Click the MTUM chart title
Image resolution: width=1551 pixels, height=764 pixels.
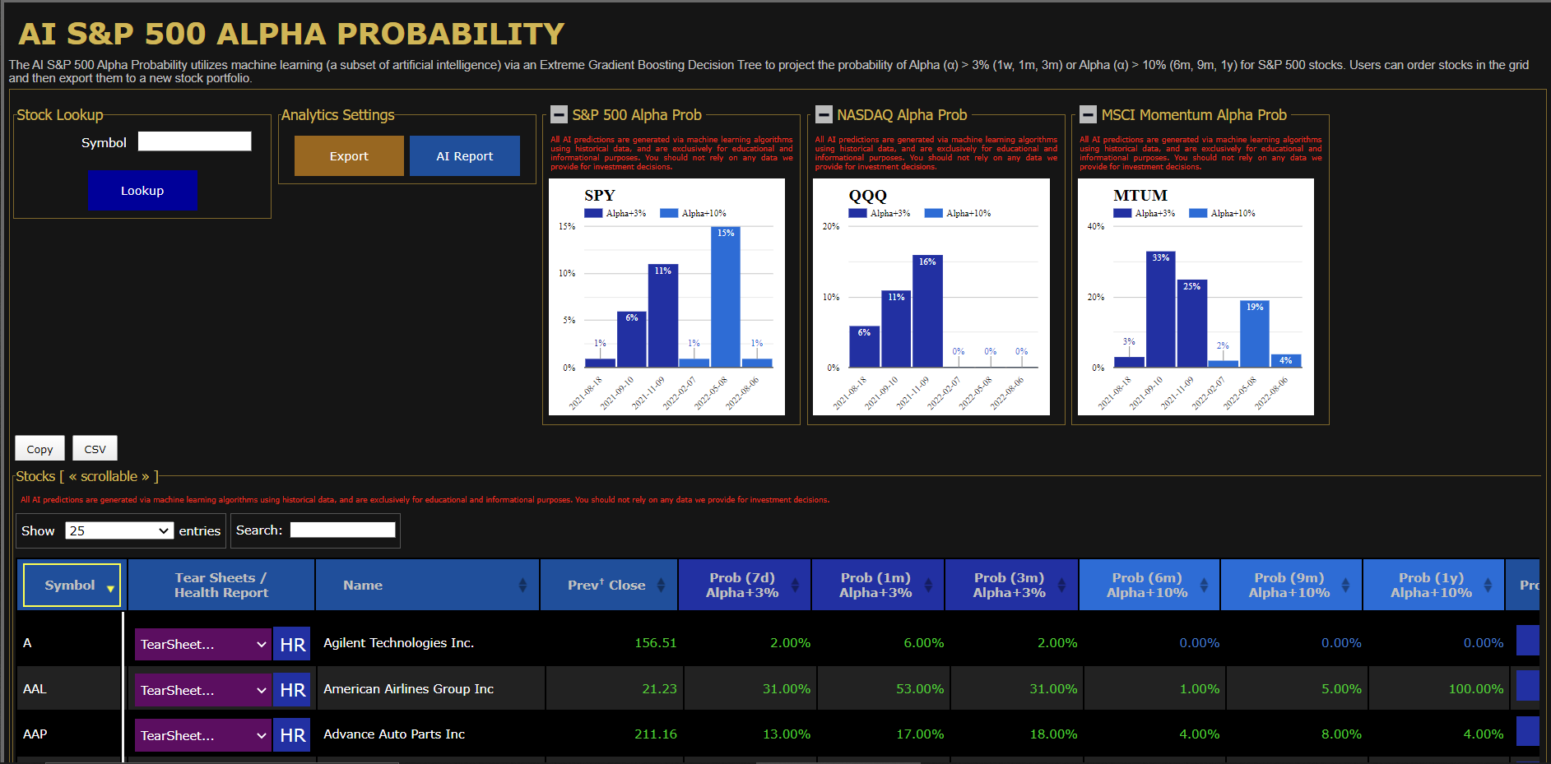(x=1140, y=195)
